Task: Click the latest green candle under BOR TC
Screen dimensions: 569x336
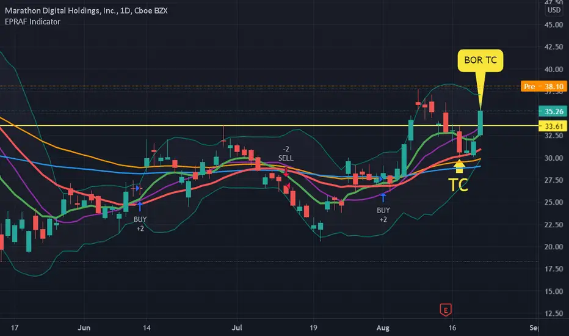Action: [480, 123]
